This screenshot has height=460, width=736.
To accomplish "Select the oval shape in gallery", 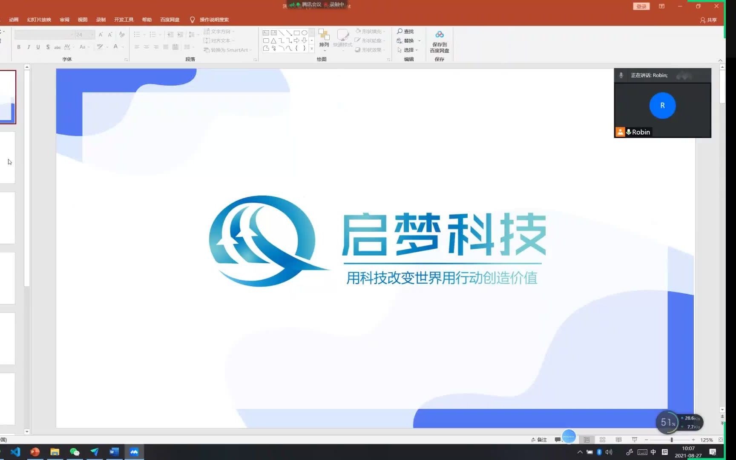I will pyautogui.click(x=304, y=33).
